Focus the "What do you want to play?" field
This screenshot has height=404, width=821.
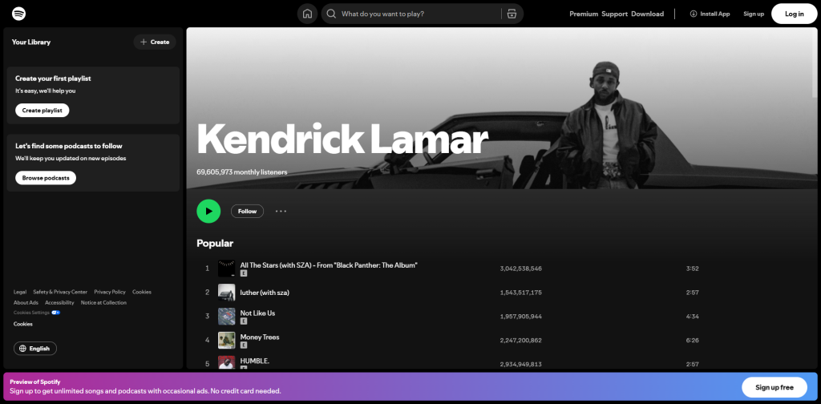point(422,14)
